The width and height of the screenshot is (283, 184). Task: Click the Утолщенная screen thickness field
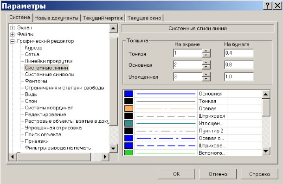[187, 77]
